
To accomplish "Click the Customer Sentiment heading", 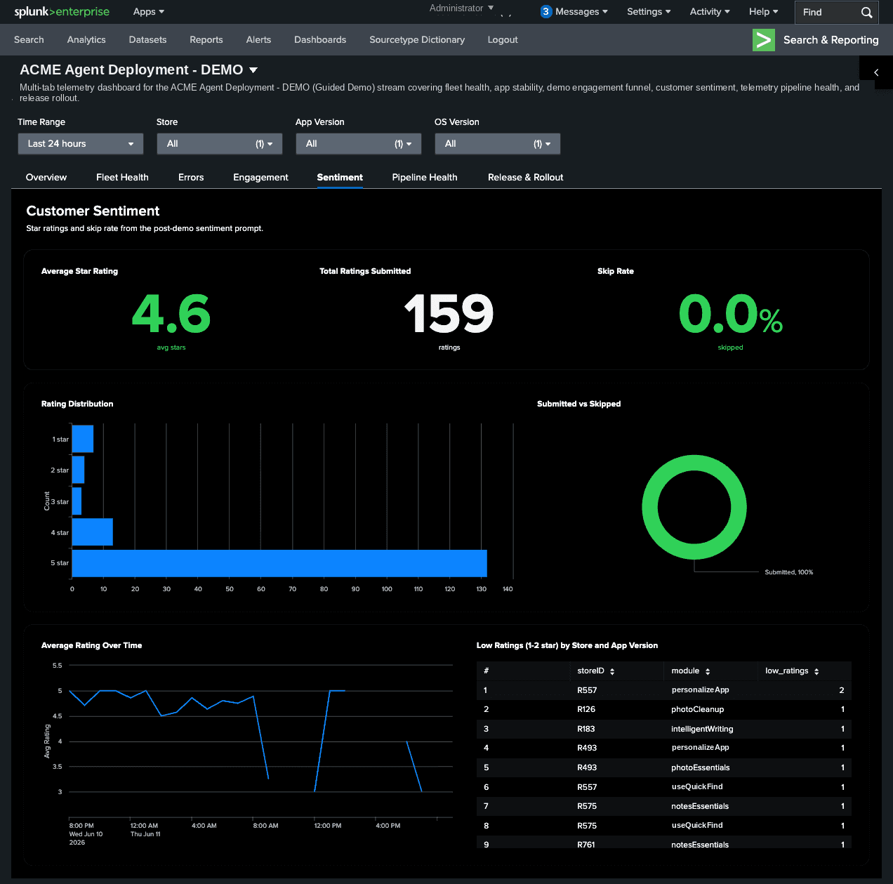I will pyautogui.click(x=93, y=211).
